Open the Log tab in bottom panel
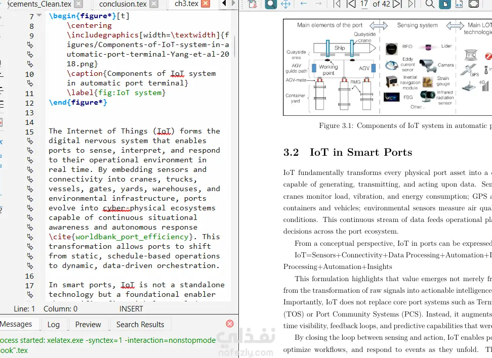 (54, 325)
